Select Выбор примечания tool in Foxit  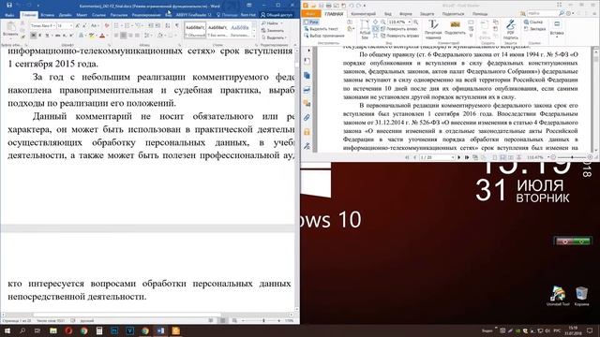324,36
